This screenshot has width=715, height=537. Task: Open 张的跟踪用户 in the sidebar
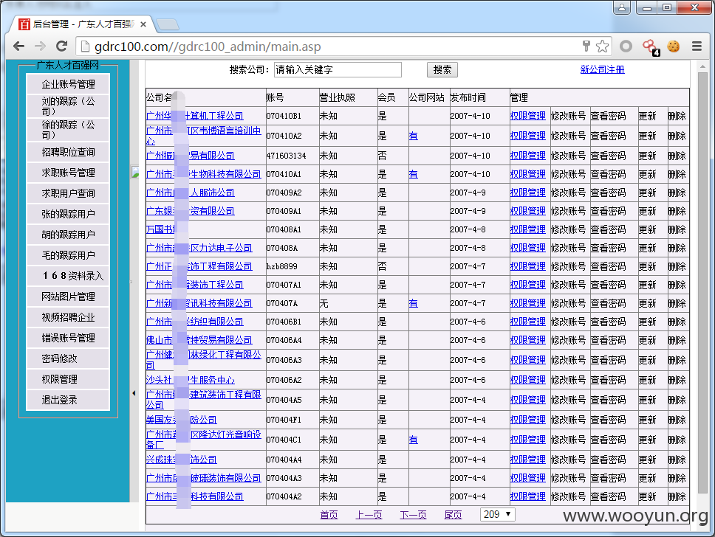(x=68, y=214)
